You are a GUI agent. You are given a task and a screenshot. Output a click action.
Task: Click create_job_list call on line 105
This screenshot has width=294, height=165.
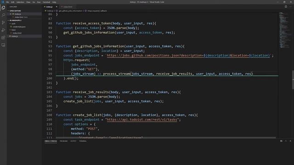78,101
